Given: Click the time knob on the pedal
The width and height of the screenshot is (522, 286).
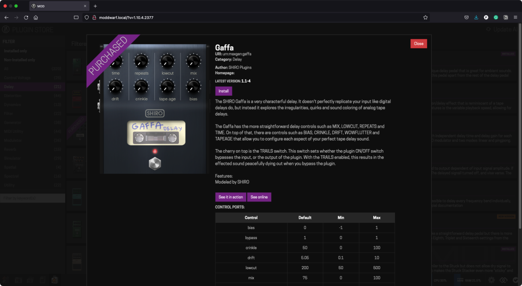Looking at the screenshot, I should (116, 62).
